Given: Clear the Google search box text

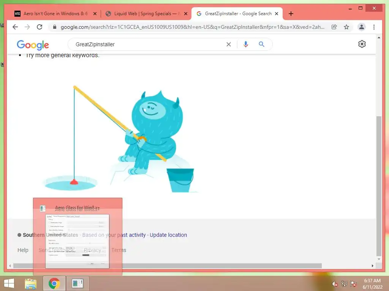Looking at the screenshot, I should click(228, 44).
